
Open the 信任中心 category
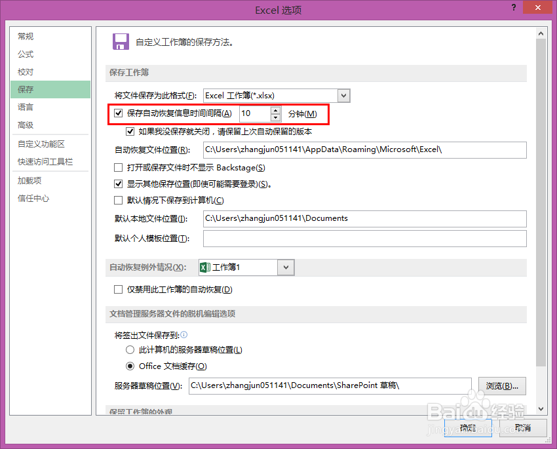click(50, 198)
